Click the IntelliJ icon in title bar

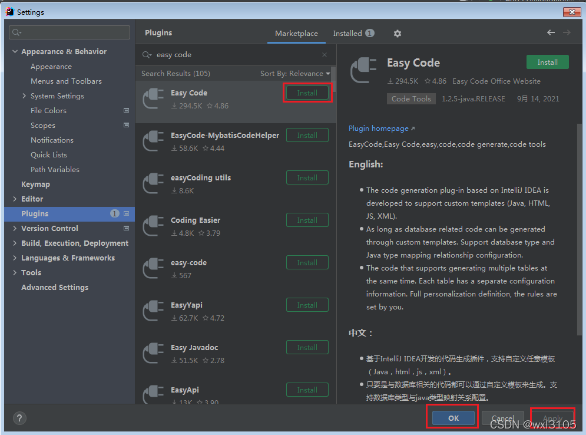click(x=9, y=12)
